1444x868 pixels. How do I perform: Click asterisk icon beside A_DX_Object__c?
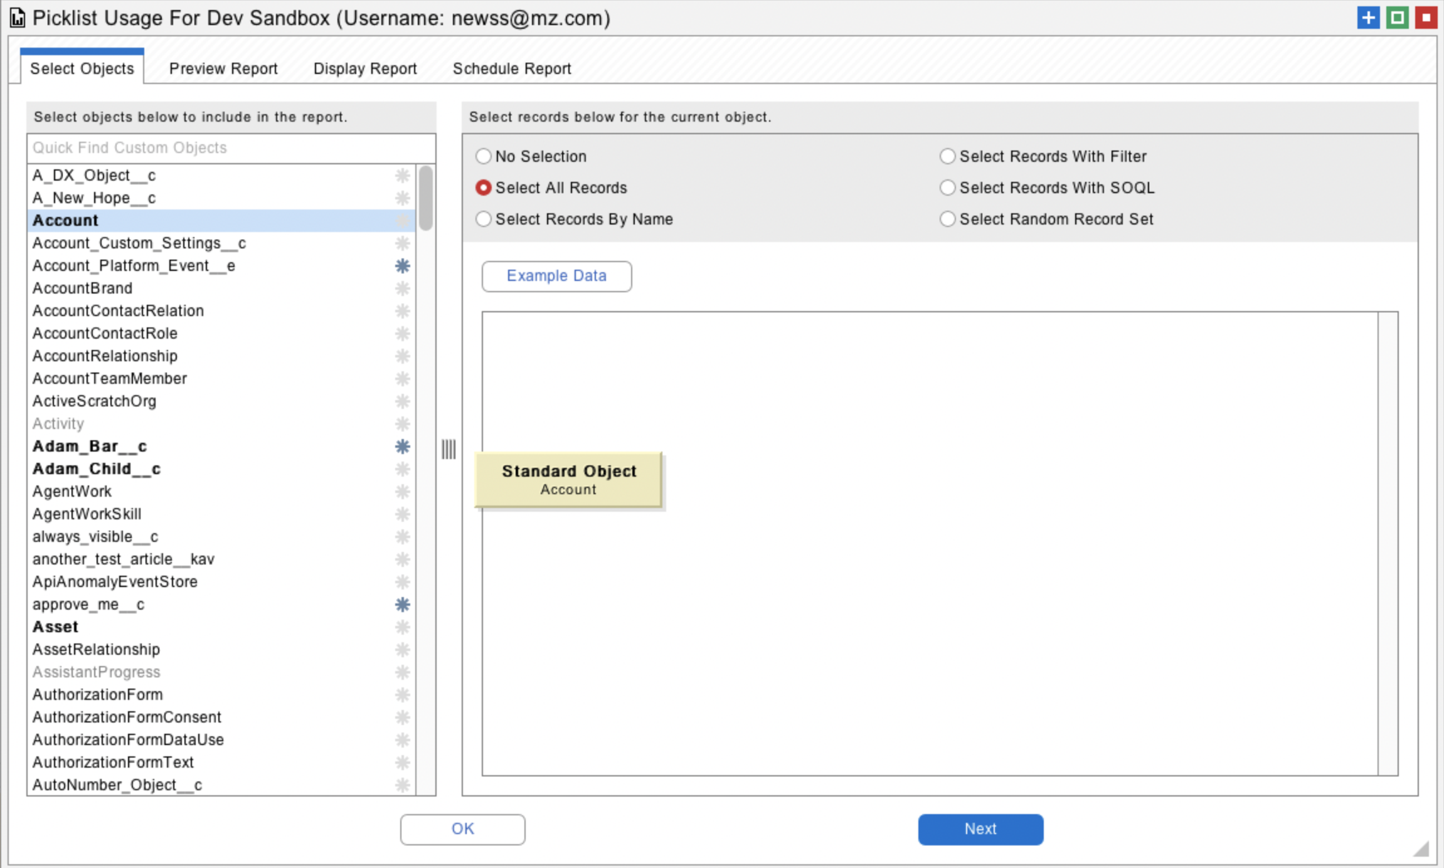click(403, 176)
